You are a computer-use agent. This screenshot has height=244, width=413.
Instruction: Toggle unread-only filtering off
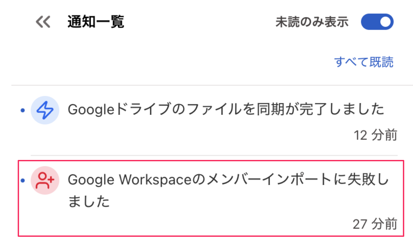(377, 21)
